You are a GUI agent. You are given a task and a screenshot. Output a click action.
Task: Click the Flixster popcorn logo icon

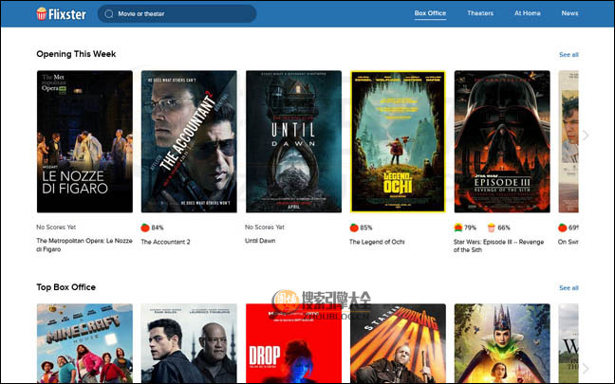click(43, 14)
